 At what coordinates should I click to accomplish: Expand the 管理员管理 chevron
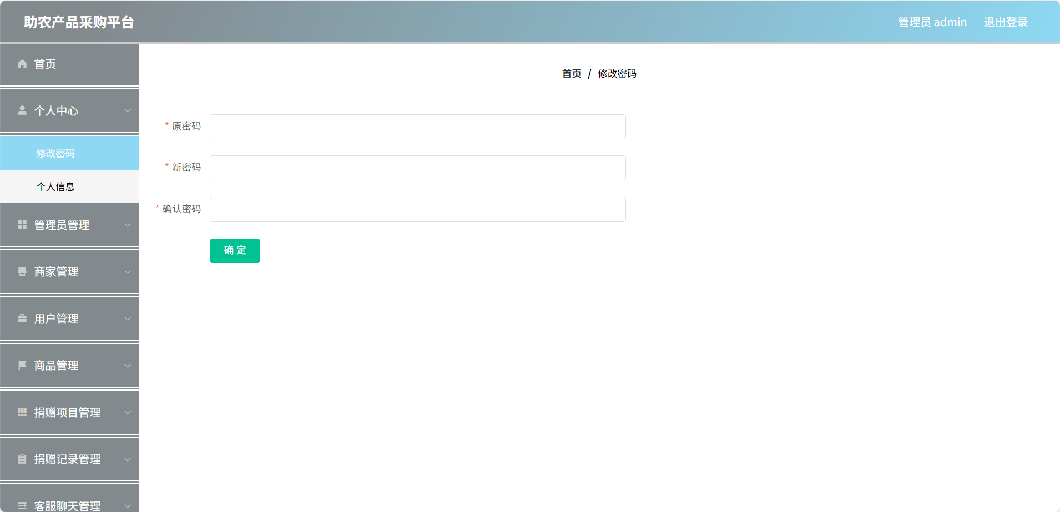128,225
